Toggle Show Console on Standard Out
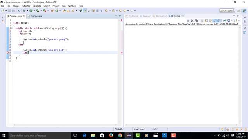The image size is (248, 139). [215, 20]
